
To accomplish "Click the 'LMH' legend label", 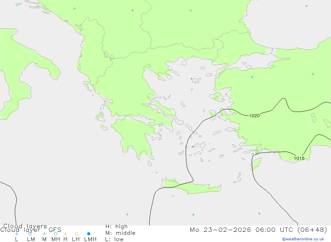I will (x=90, y=239).
